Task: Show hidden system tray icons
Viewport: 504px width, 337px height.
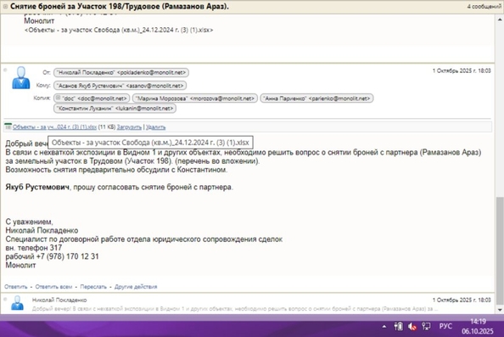Action: tap(384, 326)
